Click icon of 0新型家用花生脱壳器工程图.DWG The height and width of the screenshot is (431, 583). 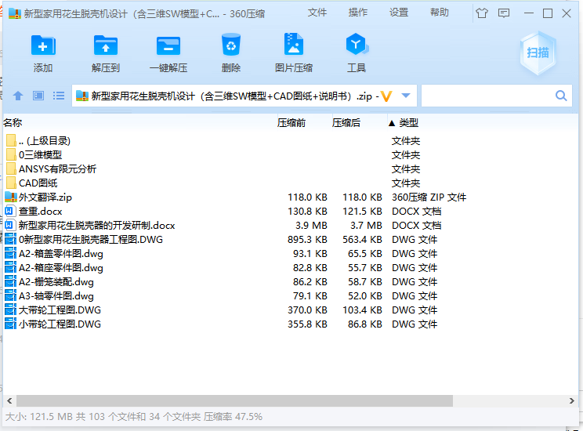(10, 240)
